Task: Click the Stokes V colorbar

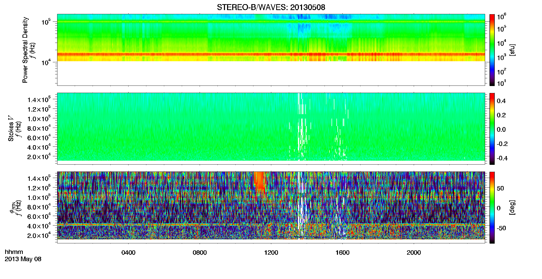Action: point(492,129)
